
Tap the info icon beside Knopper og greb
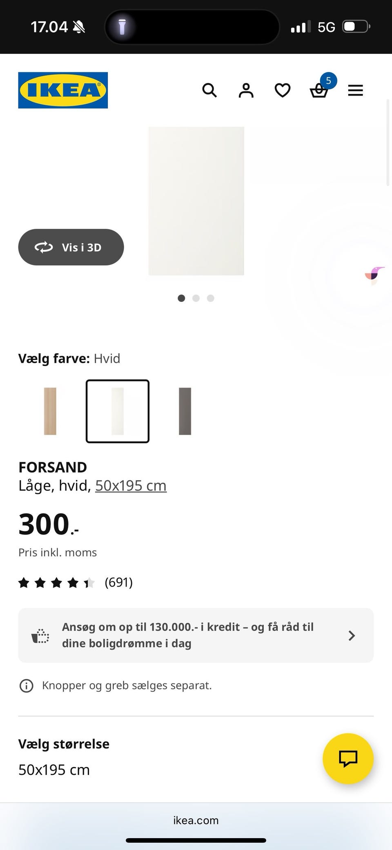point(27,685)
